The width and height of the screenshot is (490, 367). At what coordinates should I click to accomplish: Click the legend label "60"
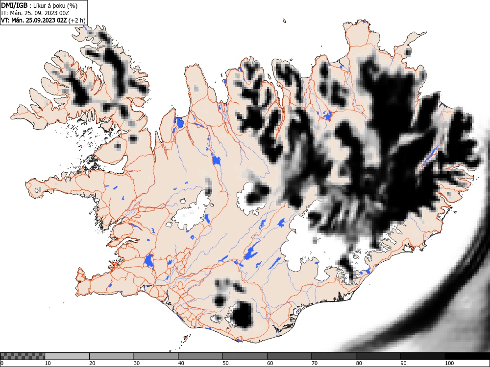click(269, 363)
